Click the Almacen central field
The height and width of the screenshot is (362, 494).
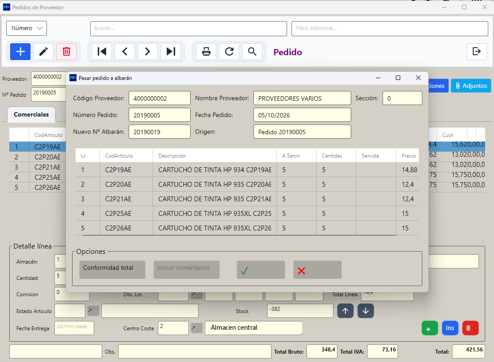(253, 328)
